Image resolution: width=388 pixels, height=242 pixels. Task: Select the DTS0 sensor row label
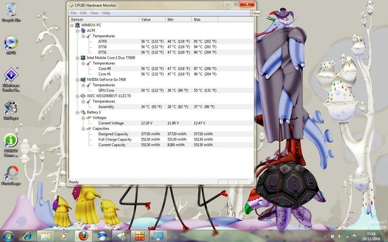pyautogui.click(x=102, y=47)
